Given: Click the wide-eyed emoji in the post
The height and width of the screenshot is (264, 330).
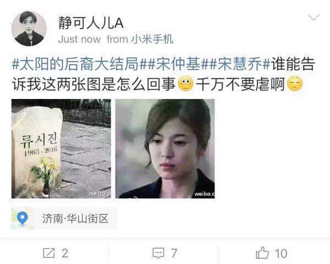Looking at the screenshot, I should click(186, 84).
